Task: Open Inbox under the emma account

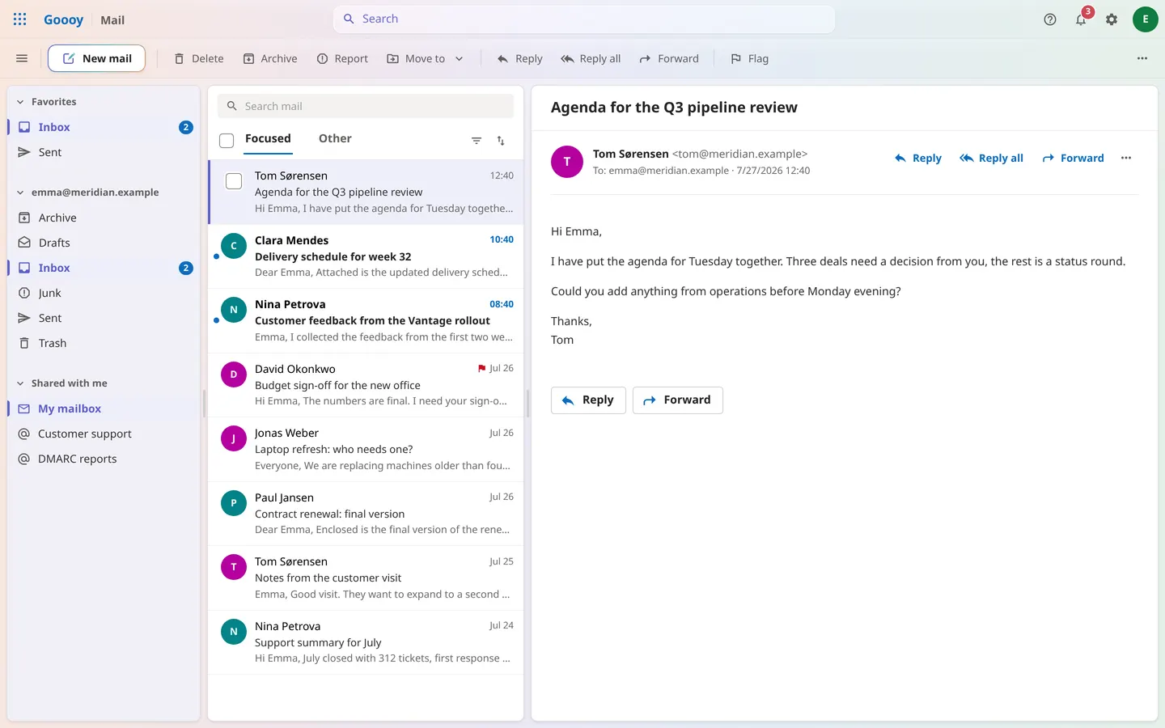Action: 104,268
